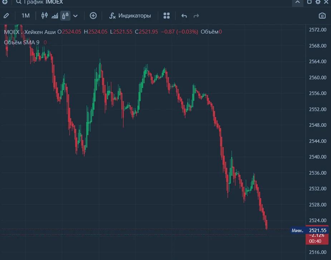Switch to candlestick chart type
The image size is (331, 260).
coord(44,16)
